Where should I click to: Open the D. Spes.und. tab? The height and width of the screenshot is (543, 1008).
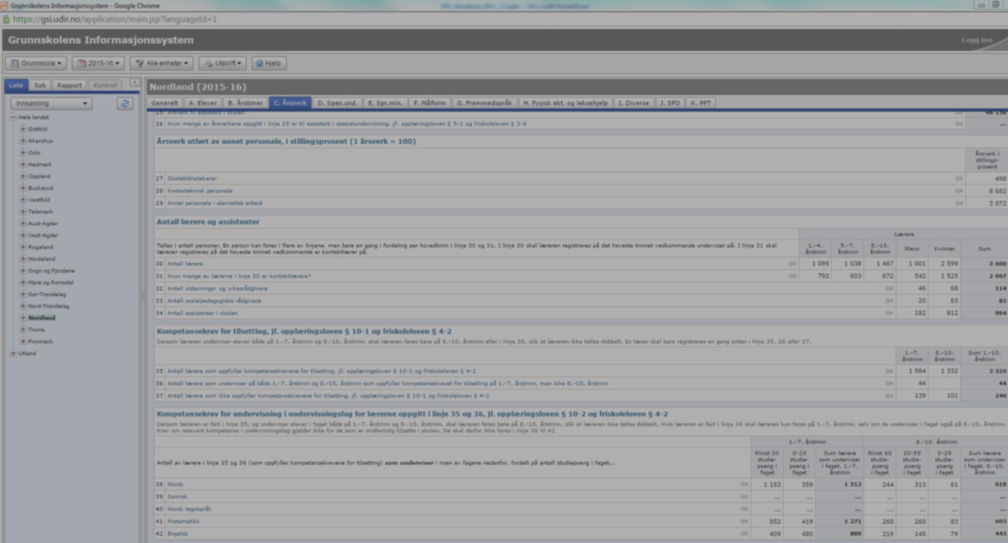click(x=337, y=102)
